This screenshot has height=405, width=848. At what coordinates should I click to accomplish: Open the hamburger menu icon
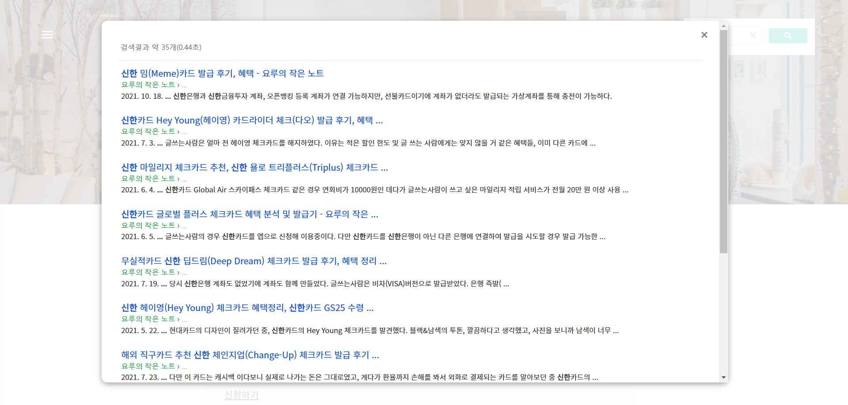47,34
